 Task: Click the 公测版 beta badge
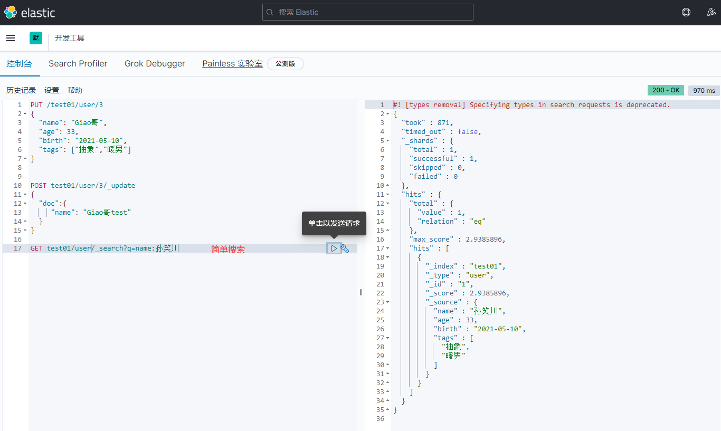point(286,64)
